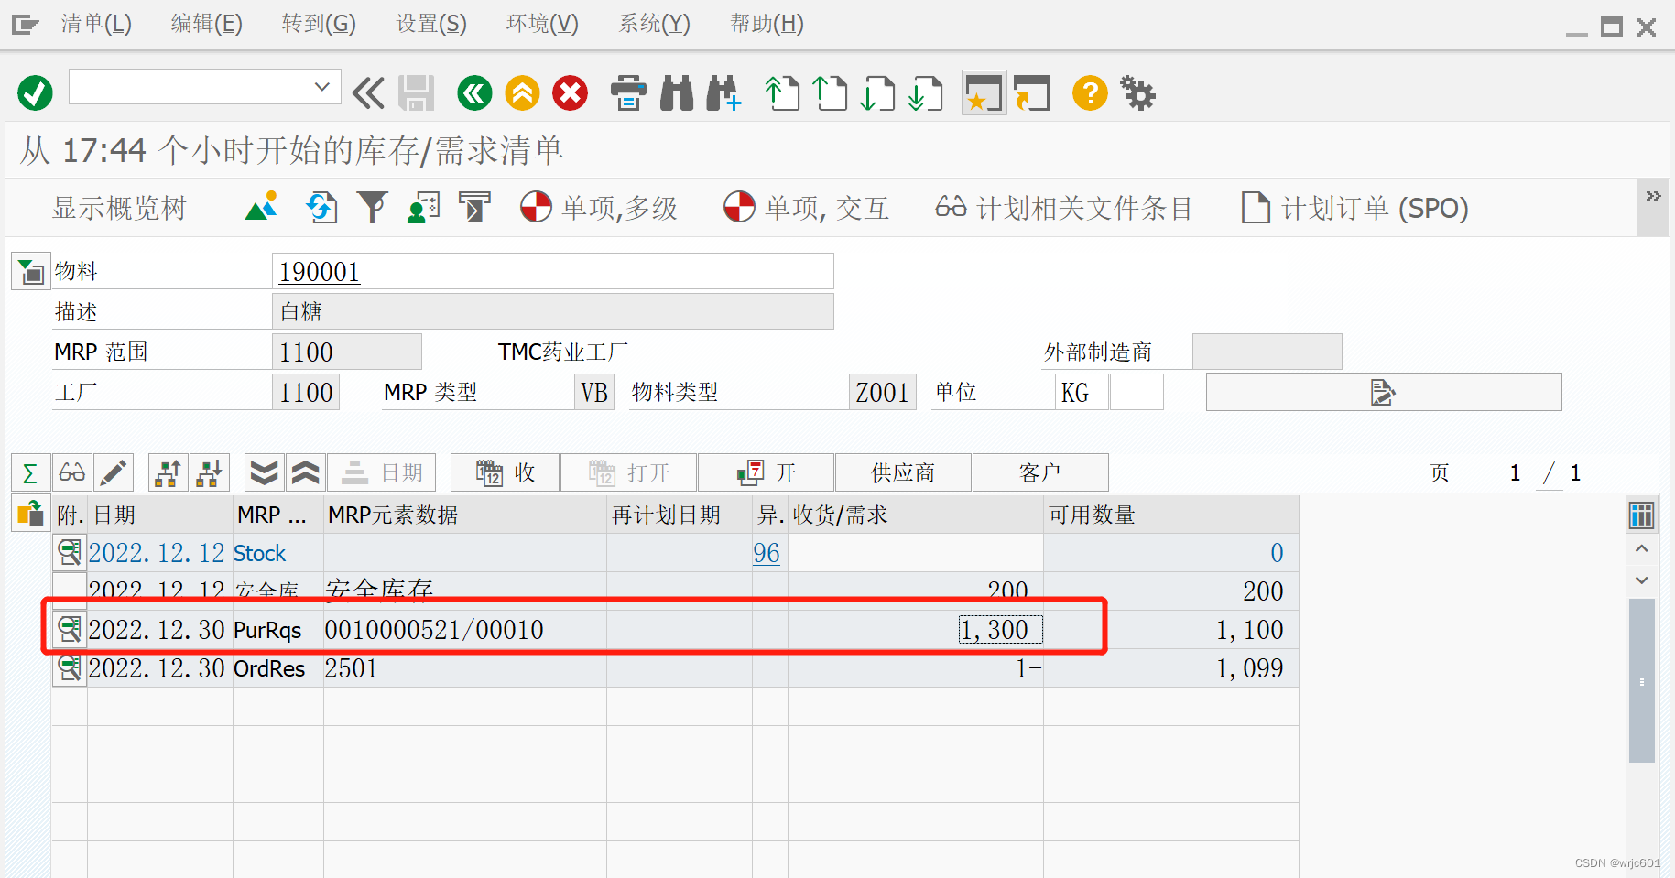Click 计划相关文件条目 button

click(1063, 208)
